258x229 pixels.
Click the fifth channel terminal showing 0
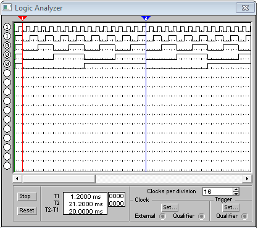[7, 64]
